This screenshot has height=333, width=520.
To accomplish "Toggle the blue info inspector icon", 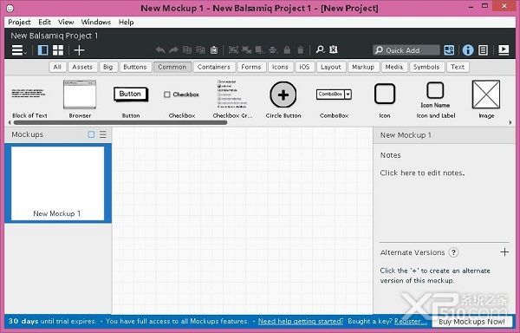I will 468,50.
